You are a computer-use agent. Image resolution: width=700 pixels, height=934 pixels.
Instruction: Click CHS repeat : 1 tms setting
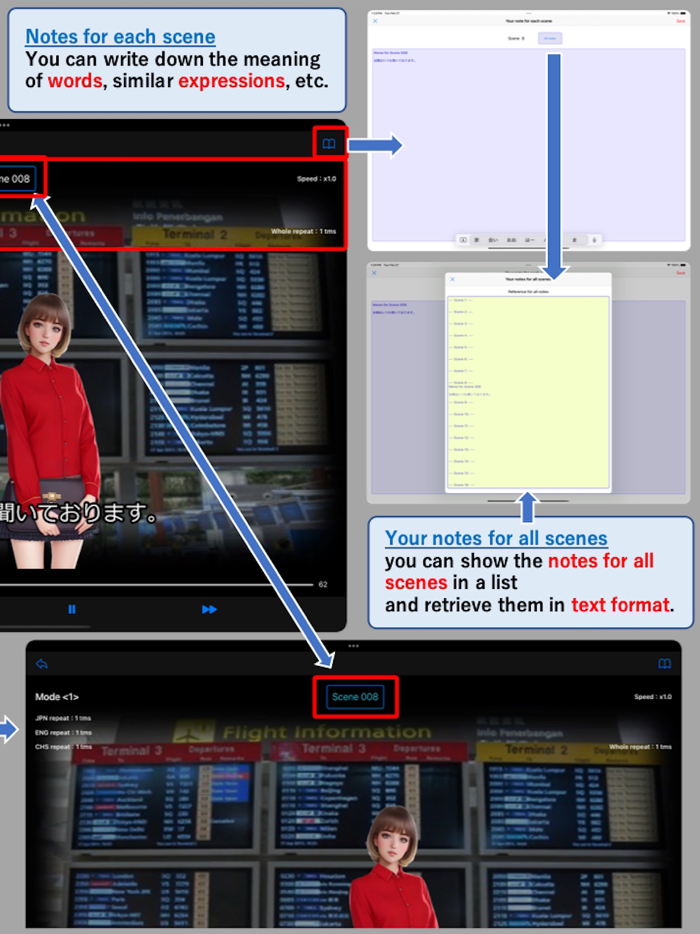click(63, 747)
